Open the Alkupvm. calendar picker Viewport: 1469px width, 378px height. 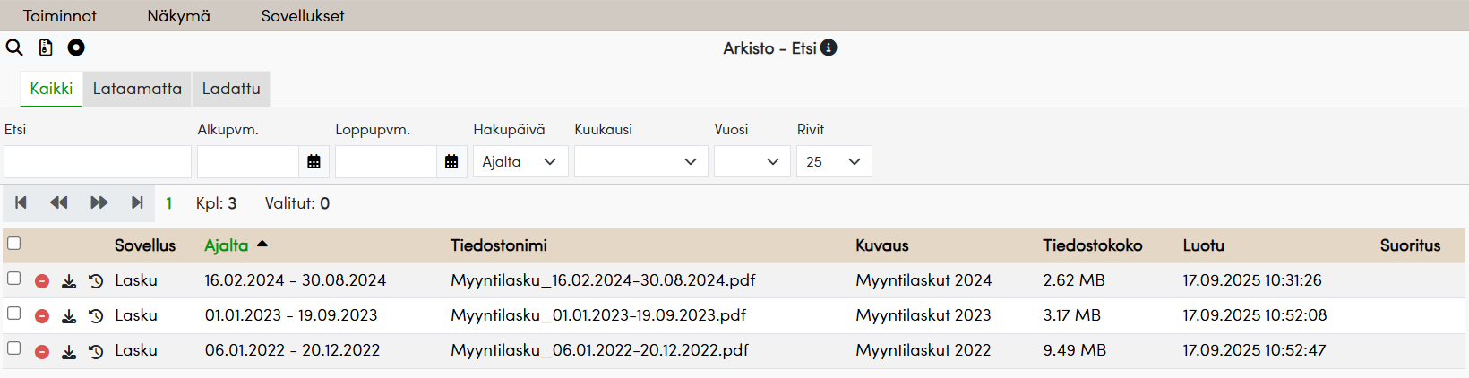coord(314,162)
